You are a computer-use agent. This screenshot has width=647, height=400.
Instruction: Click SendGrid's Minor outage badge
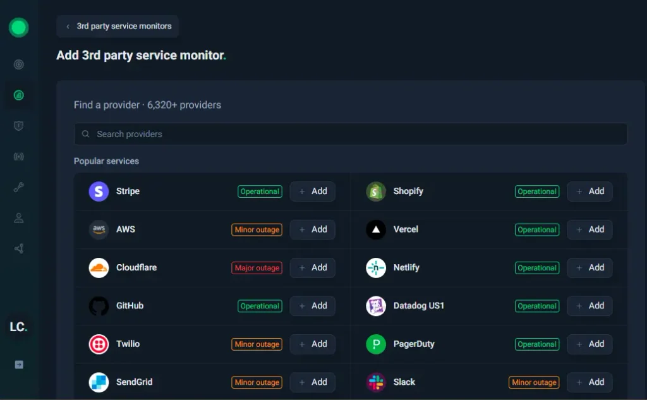point(257,383)
